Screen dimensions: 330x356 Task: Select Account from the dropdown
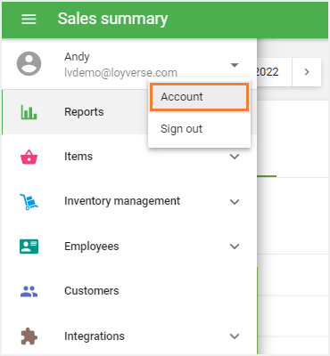tap(199, 97)
